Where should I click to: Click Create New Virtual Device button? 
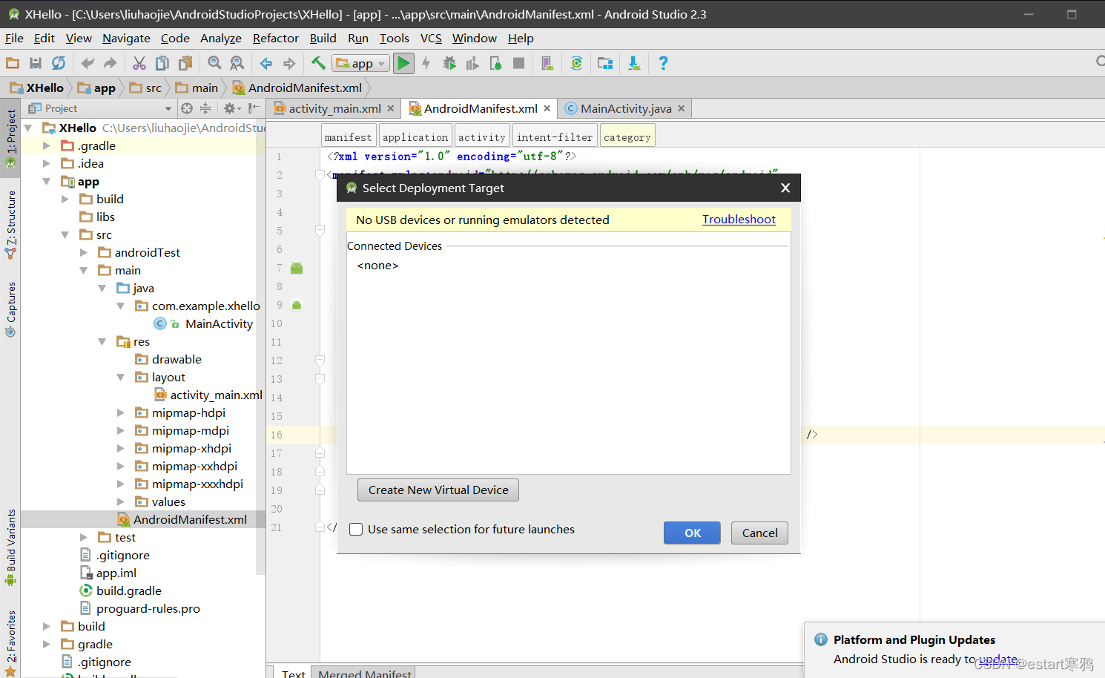[x=438, y=490]
